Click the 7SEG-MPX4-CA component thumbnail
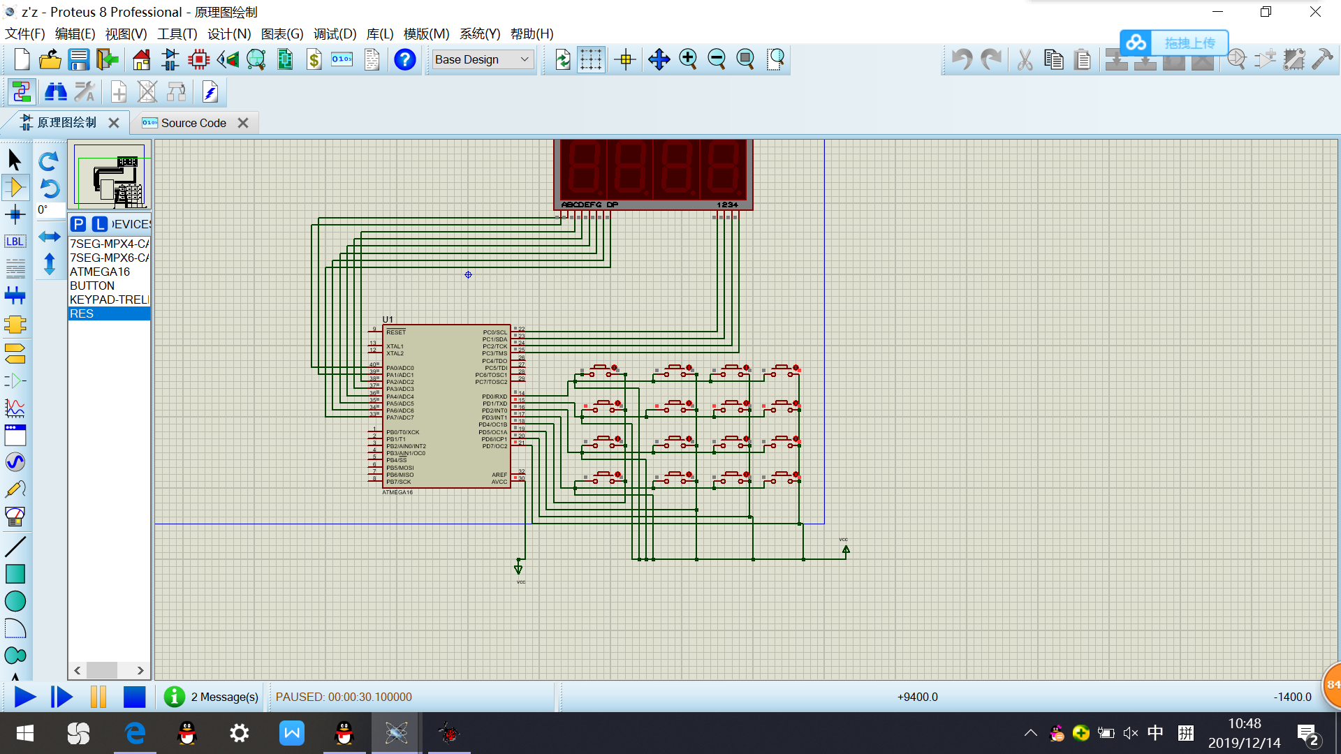1341x754 pixels. (110, 243)
